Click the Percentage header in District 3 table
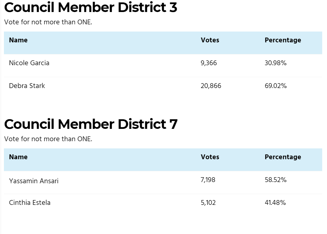The width and height of the screenshot is (327, 234). pyautogui.click(x=283, y=40)
